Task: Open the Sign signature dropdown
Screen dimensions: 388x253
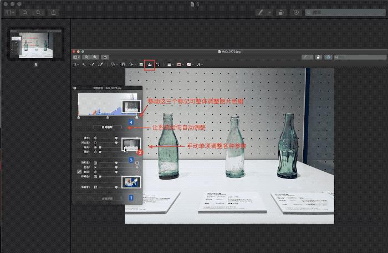Action: (132, 65)
